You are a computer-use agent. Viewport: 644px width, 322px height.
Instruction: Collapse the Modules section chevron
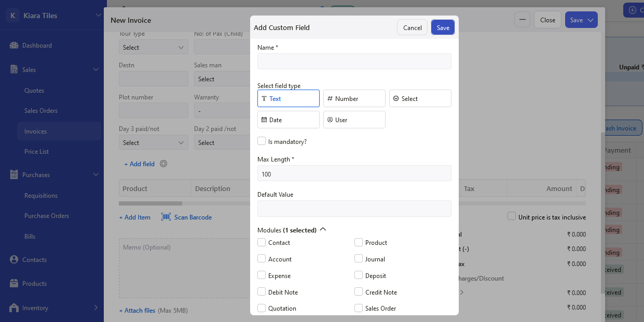pos(323,229)
